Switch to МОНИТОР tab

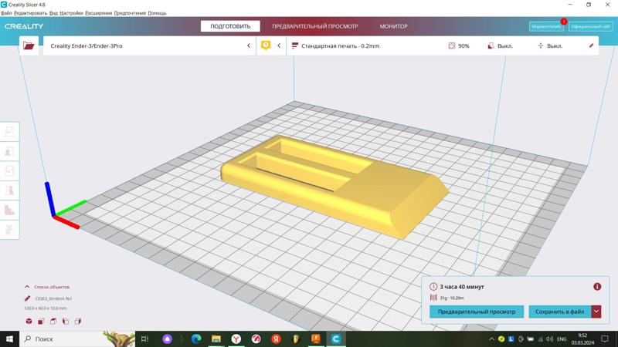tap(393, 26)
